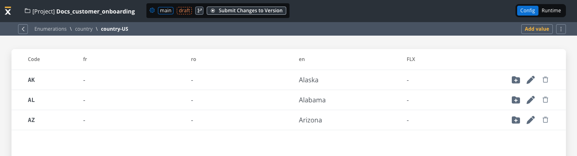Viewport: 577px width, 156px height.
Task: Add child enumeration for Arizona row
Action: point(516,120)
